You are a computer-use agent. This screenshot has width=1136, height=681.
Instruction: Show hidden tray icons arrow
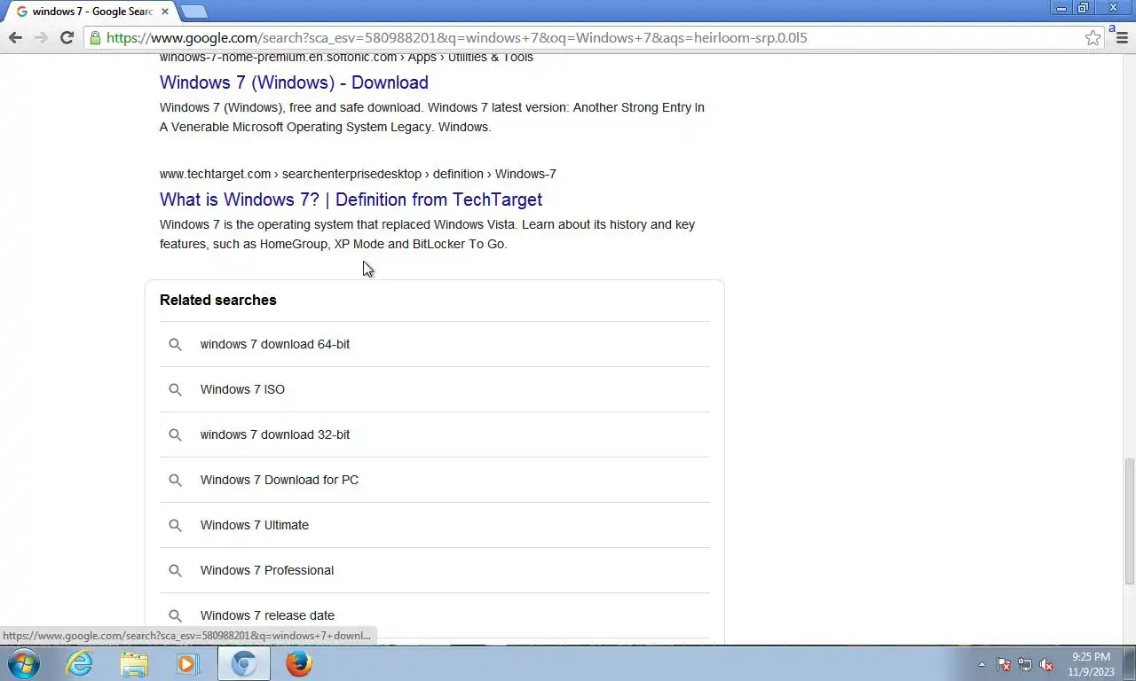coord(982,664)
